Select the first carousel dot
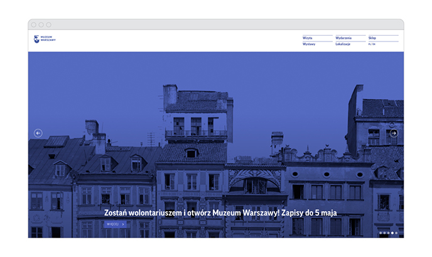The image size is (432, 257). click(381, 233)
